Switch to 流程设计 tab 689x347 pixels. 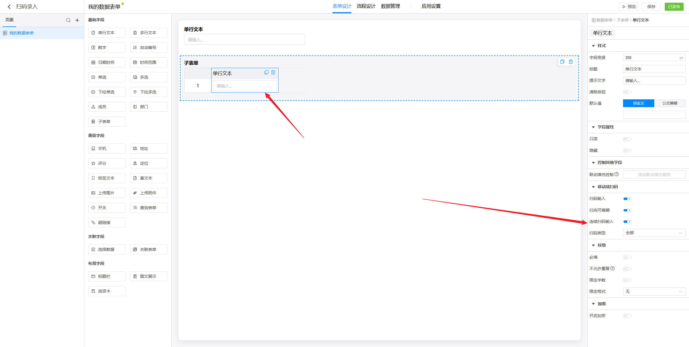(366, 6)
